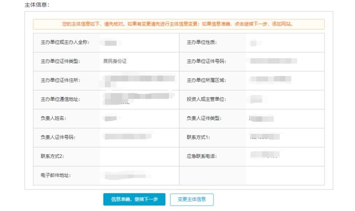Select the 主体信息 heading text
The height and width of the screenshot is (211, 355).
point(37,5)
